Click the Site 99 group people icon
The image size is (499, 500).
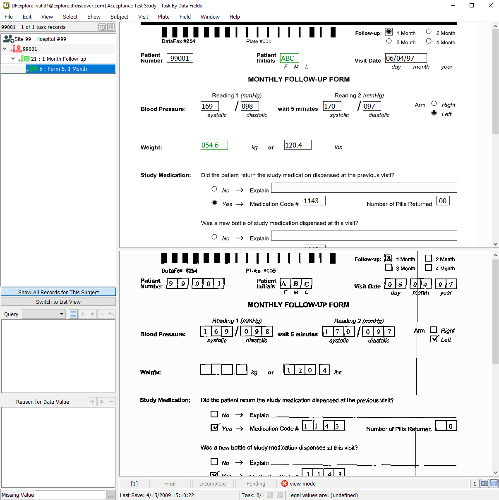click(8, 39)
